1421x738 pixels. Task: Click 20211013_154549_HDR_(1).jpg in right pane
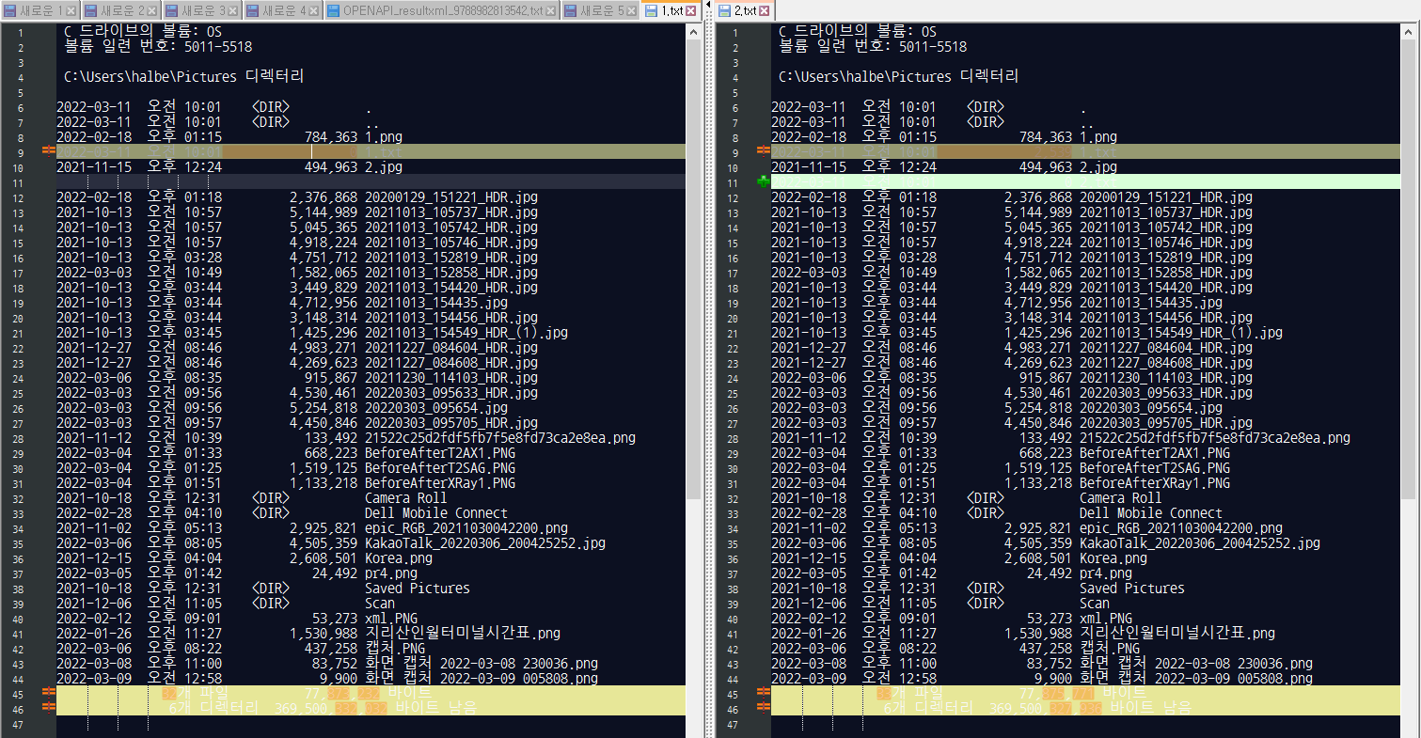[1181, 333]
